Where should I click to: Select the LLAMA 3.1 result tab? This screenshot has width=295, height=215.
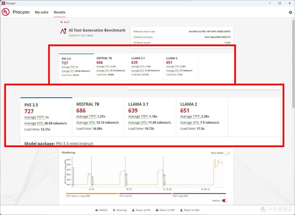pyautogui.click(x=146, y=67)
